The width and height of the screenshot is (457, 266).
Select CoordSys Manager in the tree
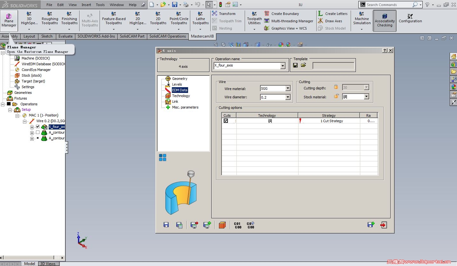click(x=36, y=70)
